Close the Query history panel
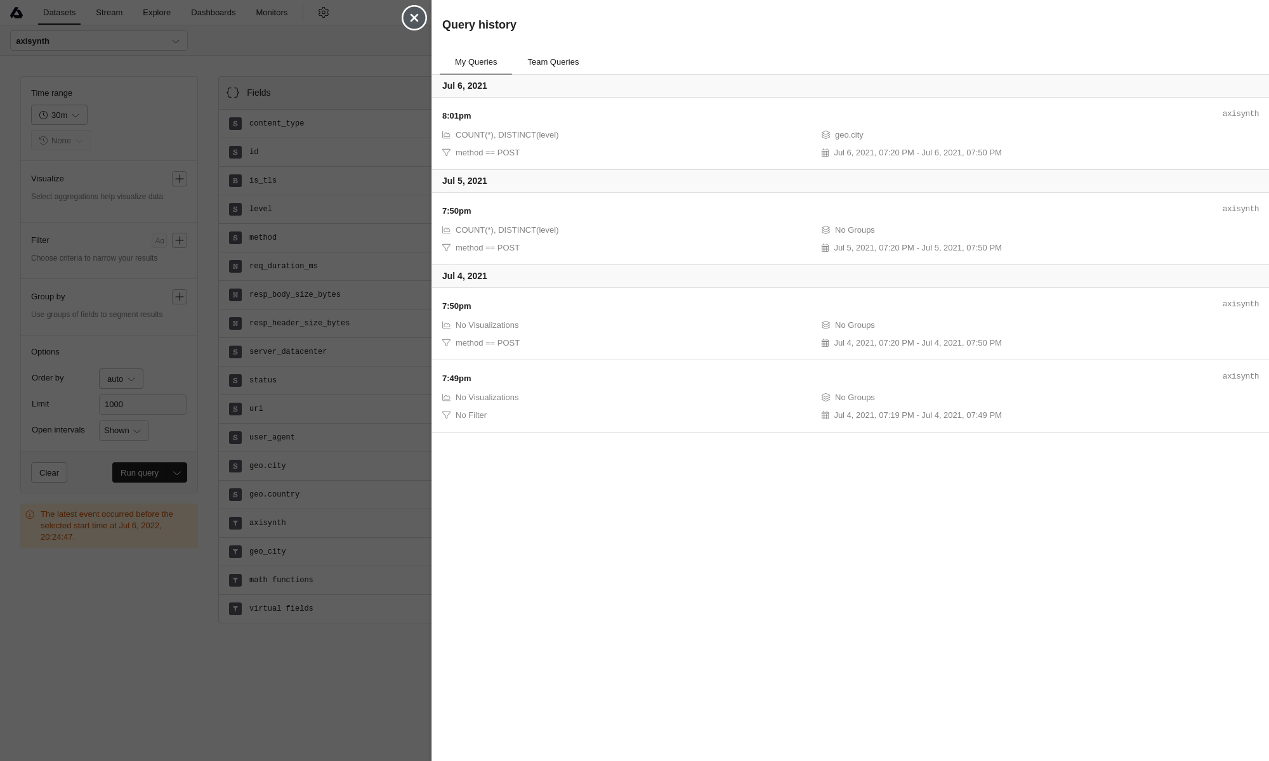The height and width of the screenshot is (761, 1269). tap(414, 18)
